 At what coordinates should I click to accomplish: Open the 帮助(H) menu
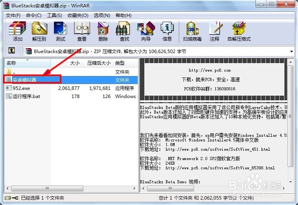tap(123, 16)
